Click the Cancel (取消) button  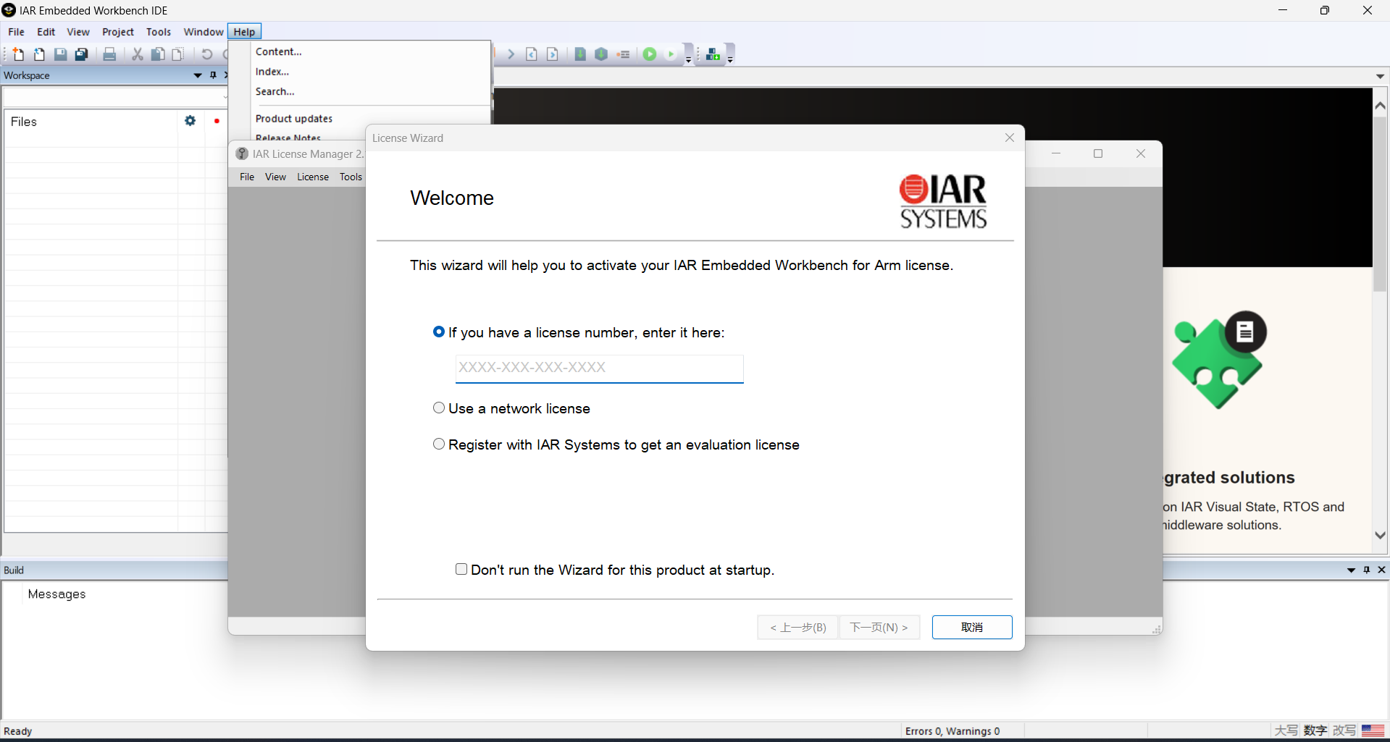(972, 627)
